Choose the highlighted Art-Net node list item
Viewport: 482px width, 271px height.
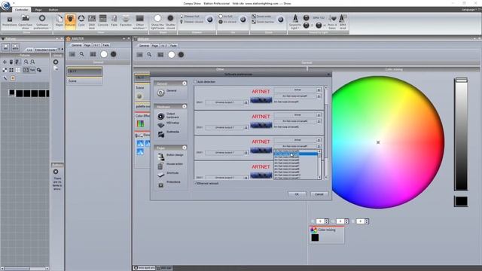tap(296, 154)
